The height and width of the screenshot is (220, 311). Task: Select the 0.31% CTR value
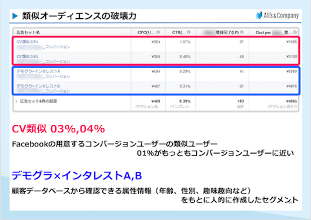[185, 86]
